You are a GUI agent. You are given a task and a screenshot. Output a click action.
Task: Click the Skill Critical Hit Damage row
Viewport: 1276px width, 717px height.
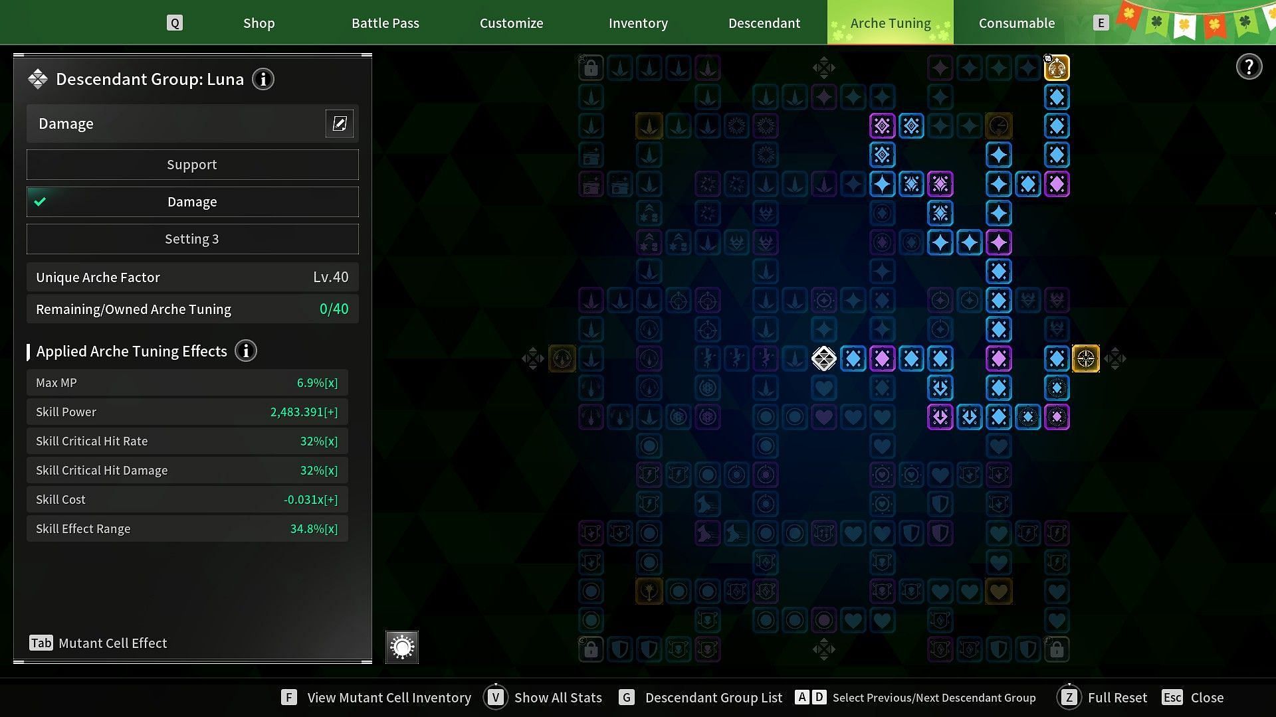[187, 471]
